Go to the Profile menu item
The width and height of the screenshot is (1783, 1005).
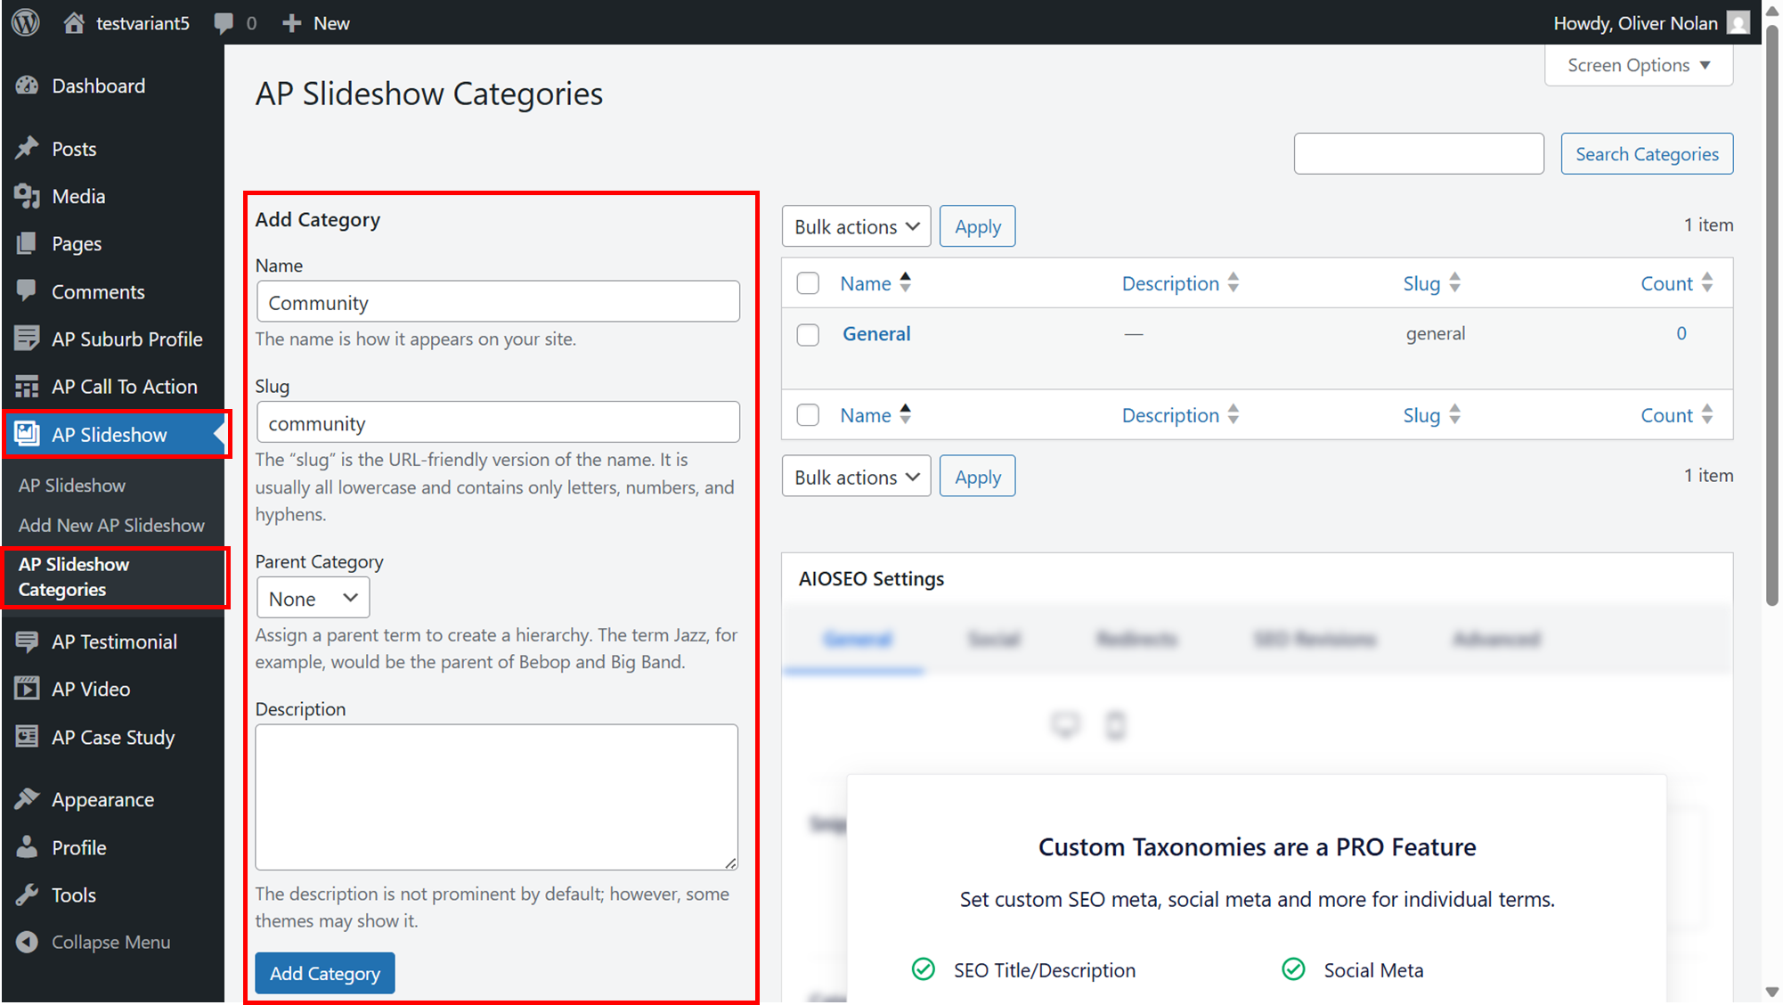click(78, 847)
